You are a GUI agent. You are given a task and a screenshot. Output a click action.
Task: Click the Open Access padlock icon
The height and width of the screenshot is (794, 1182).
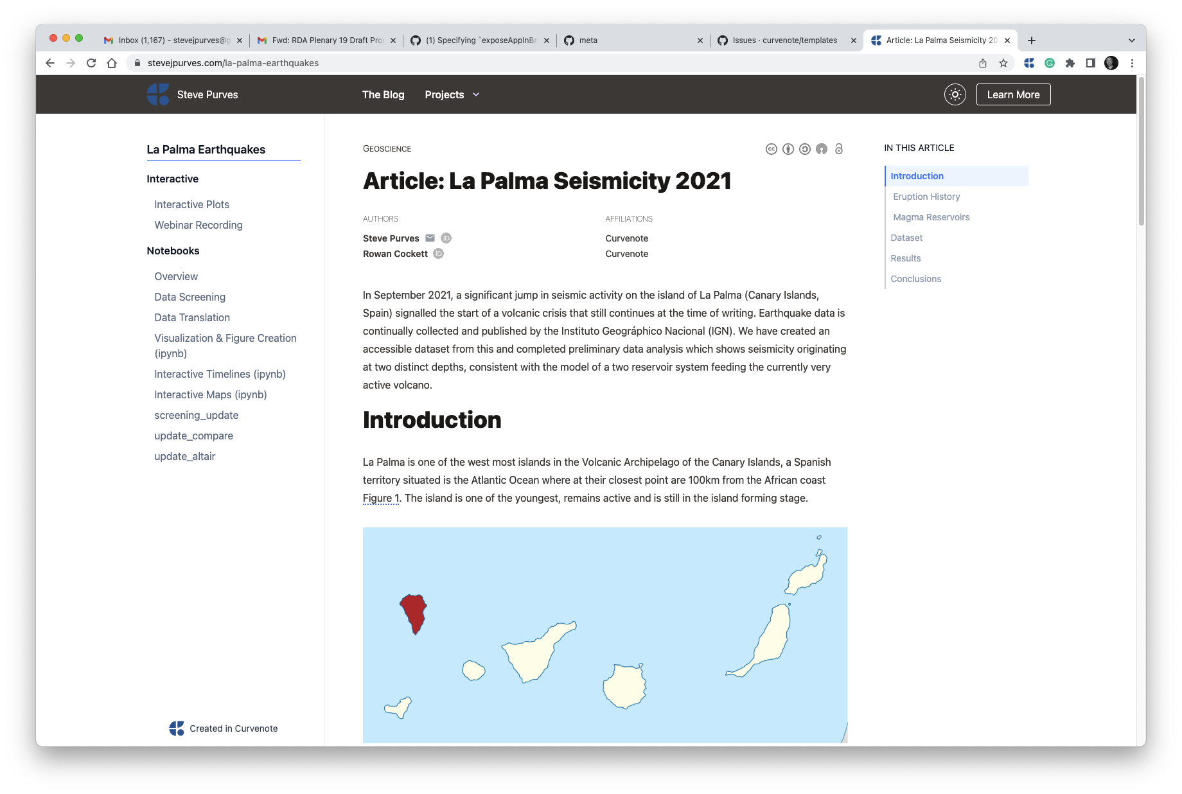[x=838, y=149]
